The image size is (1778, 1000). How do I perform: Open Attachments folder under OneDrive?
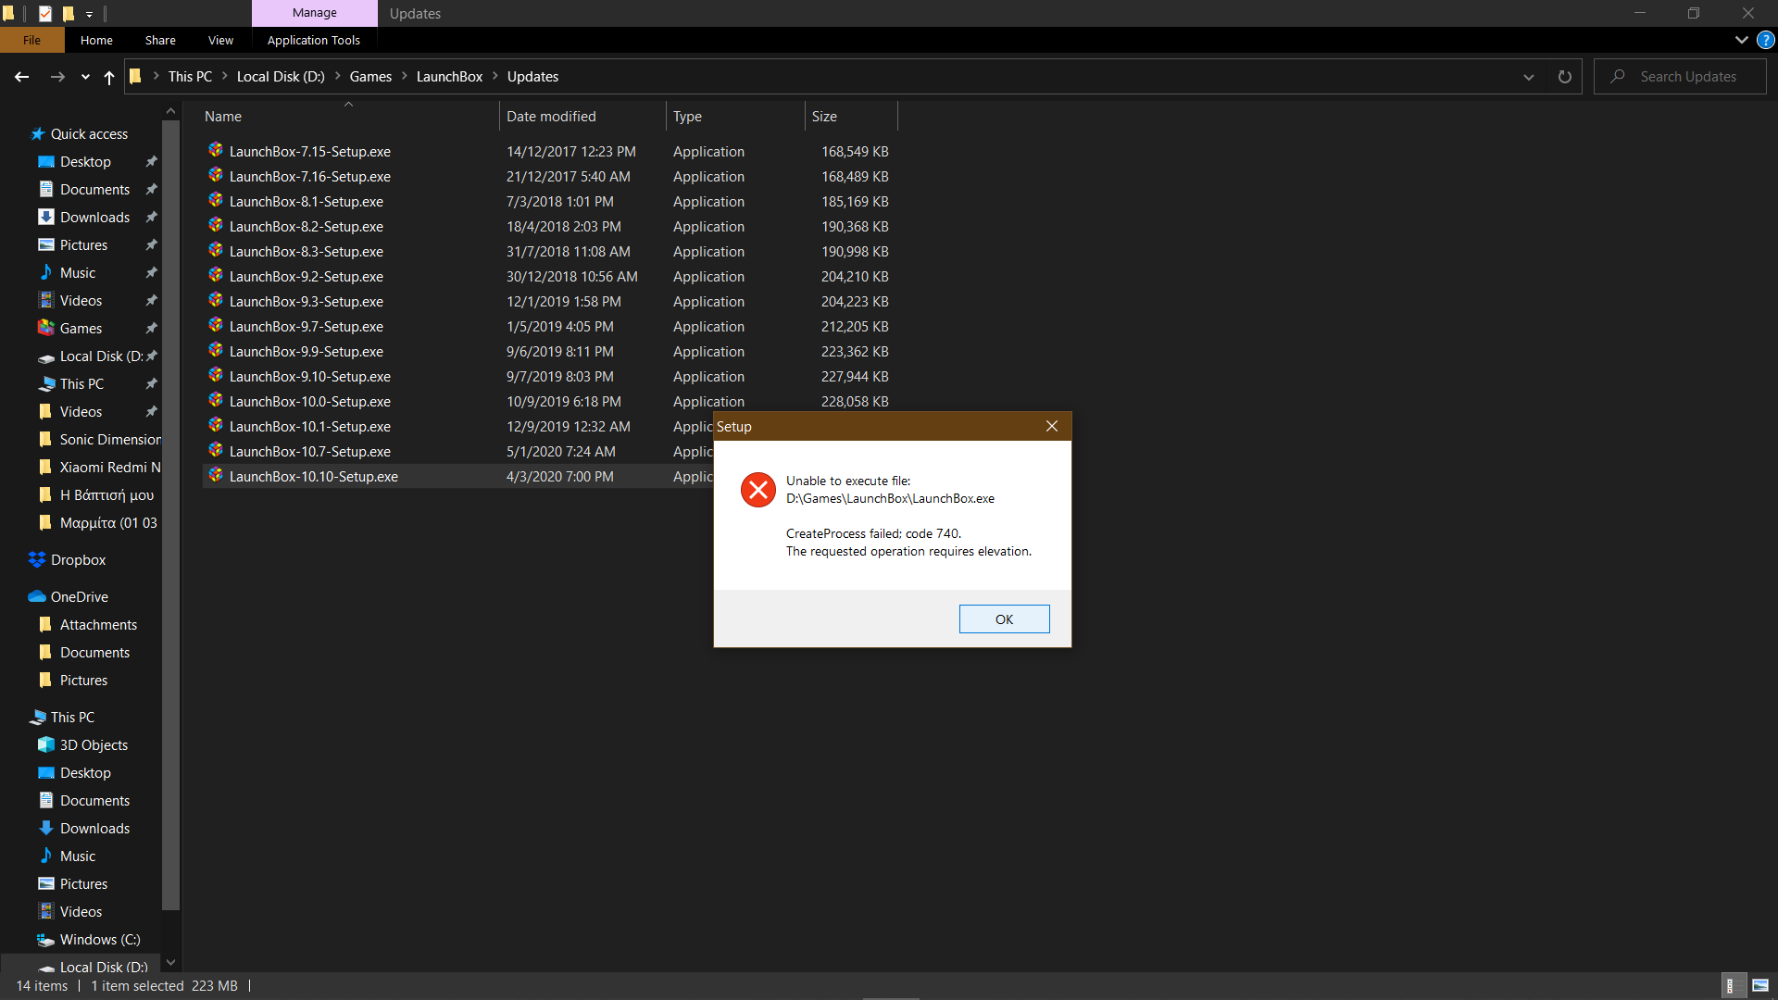98,625
